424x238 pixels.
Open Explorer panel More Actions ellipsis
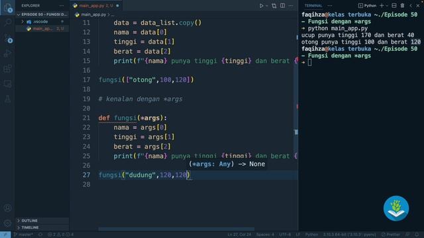[x=62, y=6]
